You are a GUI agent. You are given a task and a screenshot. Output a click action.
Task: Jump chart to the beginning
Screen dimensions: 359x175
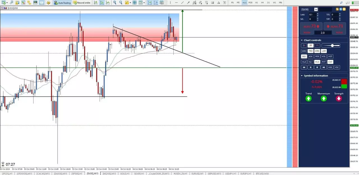coord(304,67)
